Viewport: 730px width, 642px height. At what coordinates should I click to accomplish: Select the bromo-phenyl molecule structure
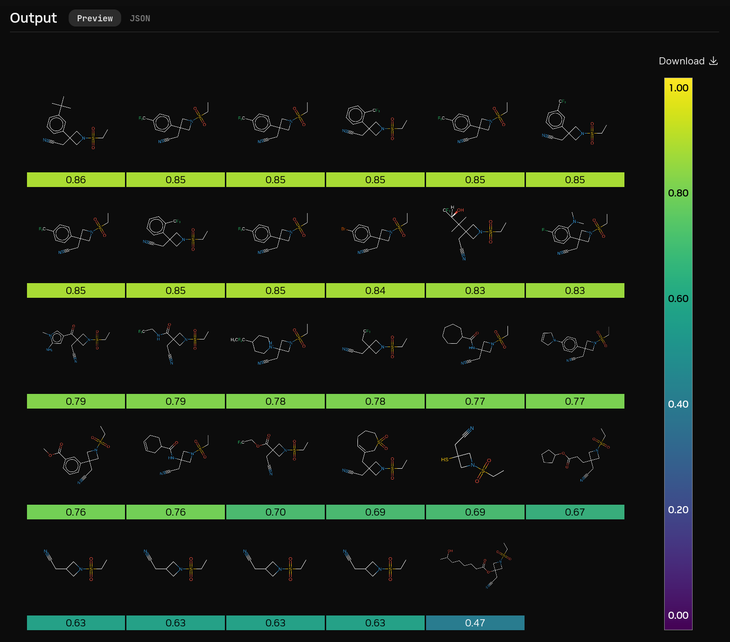pos(375,235)
